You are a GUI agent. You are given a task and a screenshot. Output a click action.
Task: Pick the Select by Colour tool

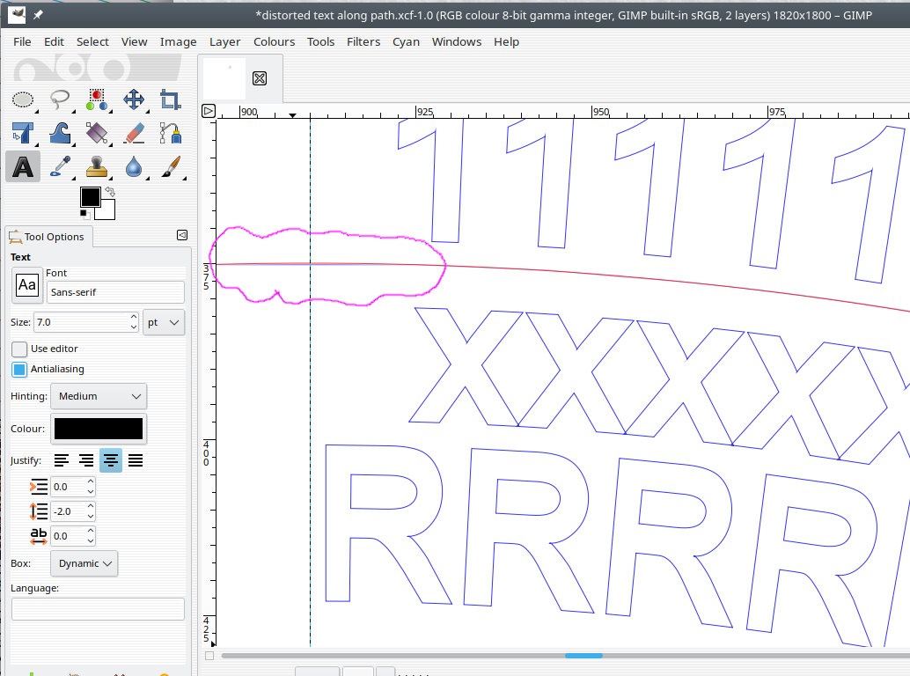[x=97, y=99]
